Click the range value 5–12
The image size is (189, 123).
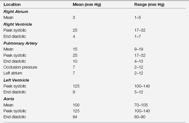pyautogui.click(x=138, y=92)
